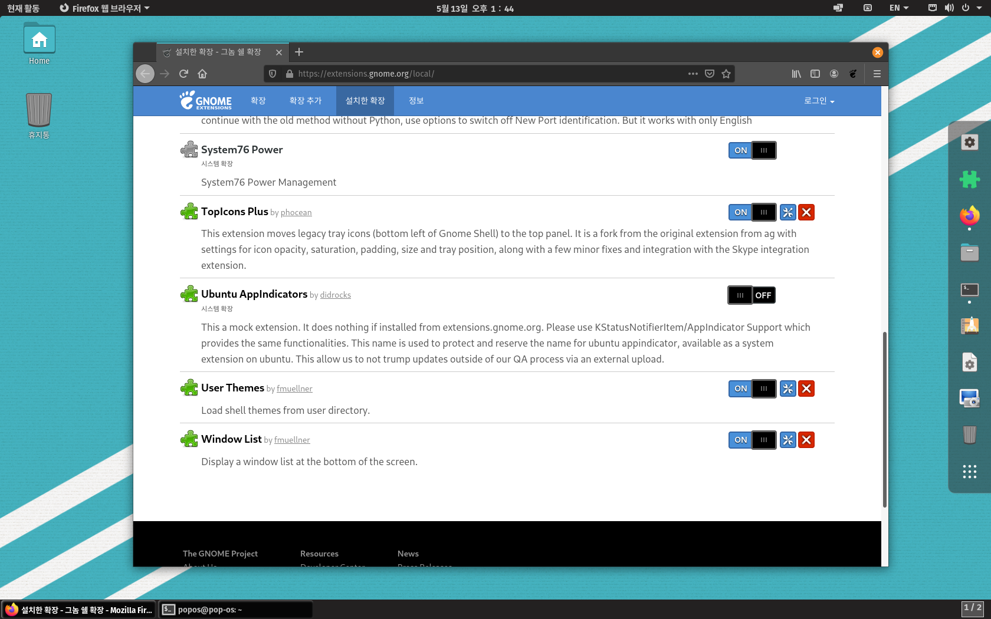
Task: Save page to Pocket
Action: (710, 74)
